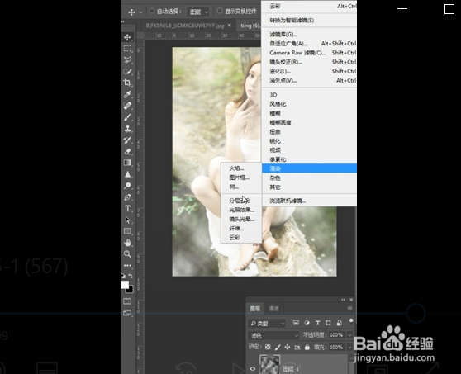Viewport: 461px width, 374px height.
Task: Open the 滤色 blend mode dropdown
Action: click(x=273, y=335)
